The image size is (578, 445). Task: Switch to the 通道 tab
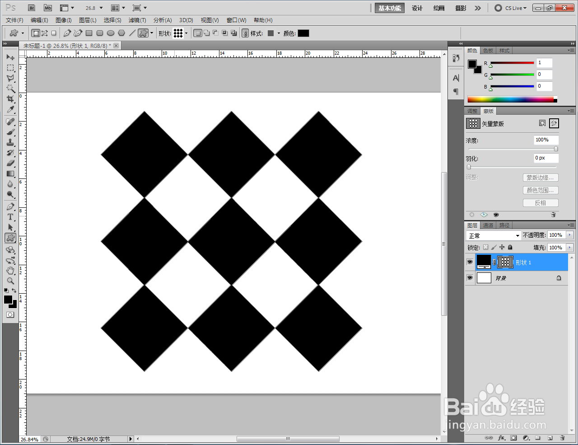[x=488, y=225]
